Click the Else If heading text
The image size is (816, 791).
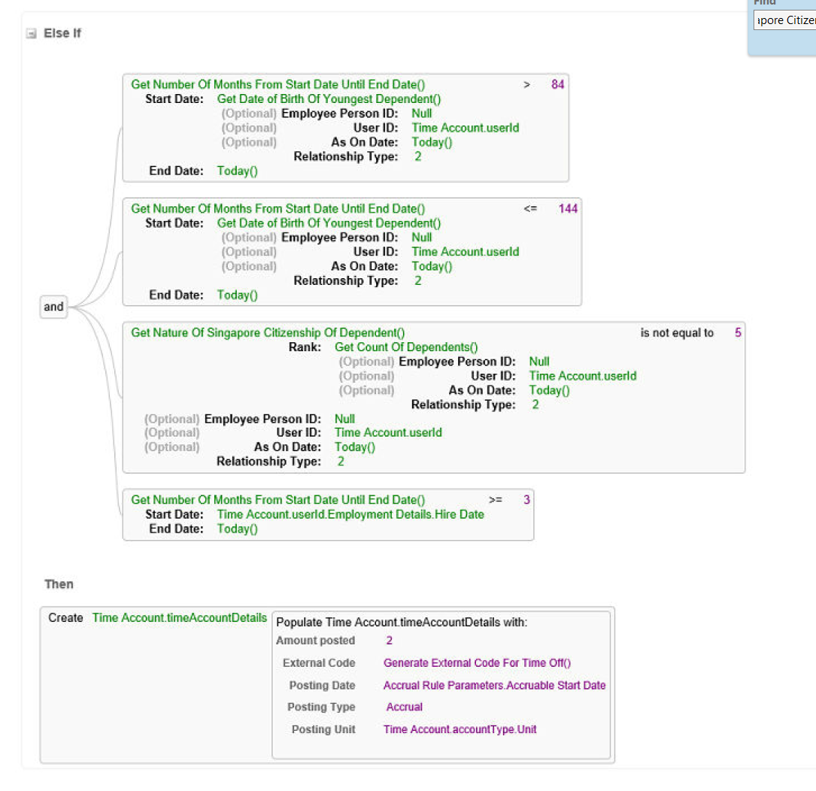tap(62, 33)
